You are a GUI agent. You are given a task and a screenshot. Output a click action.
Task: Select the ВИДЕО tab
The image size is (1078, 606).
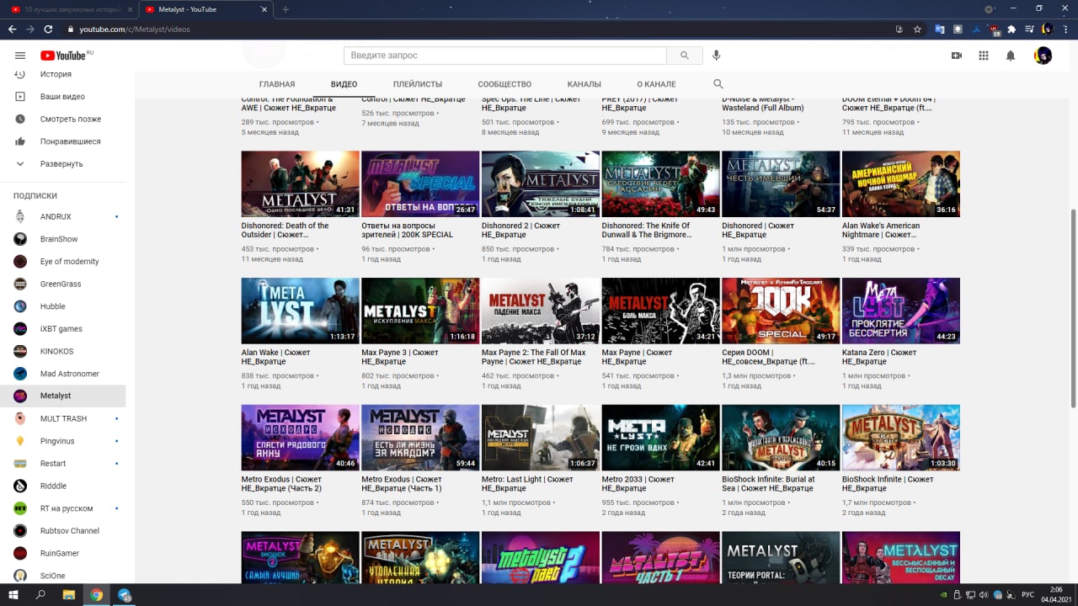click(344, 84)
